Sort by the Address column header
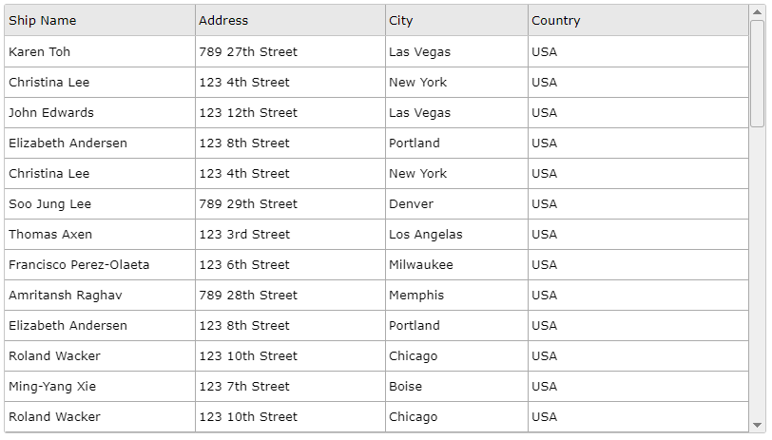Image resolution: width=772 pixels, height=440 pixels. [291, 20]
